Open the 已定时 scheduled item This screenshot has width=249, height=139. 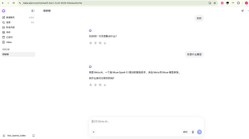[x=18, y=37]
